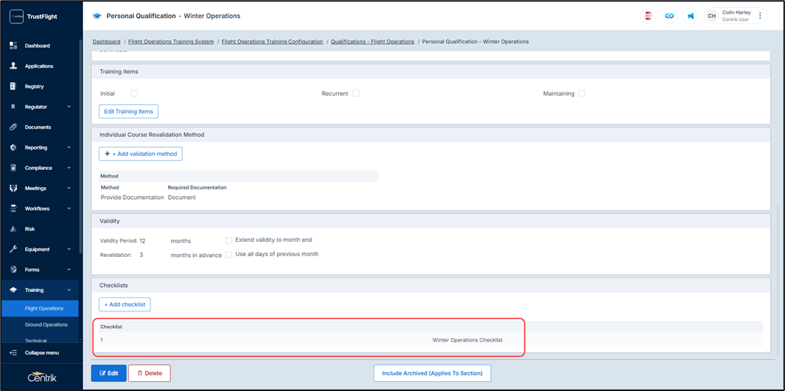Collapse the Training menu section
Image resolution: width=785 pixels, height=391 pixels.
[69, 290]
